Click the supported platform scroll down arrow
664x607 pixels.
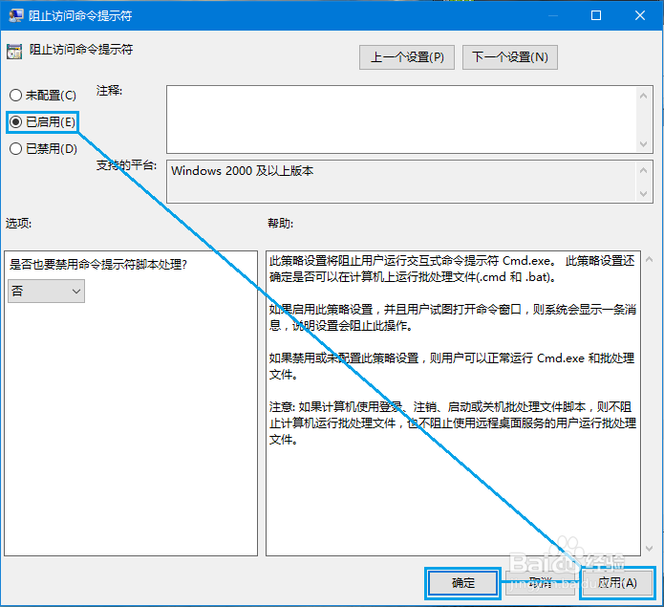tap(643, 194)
